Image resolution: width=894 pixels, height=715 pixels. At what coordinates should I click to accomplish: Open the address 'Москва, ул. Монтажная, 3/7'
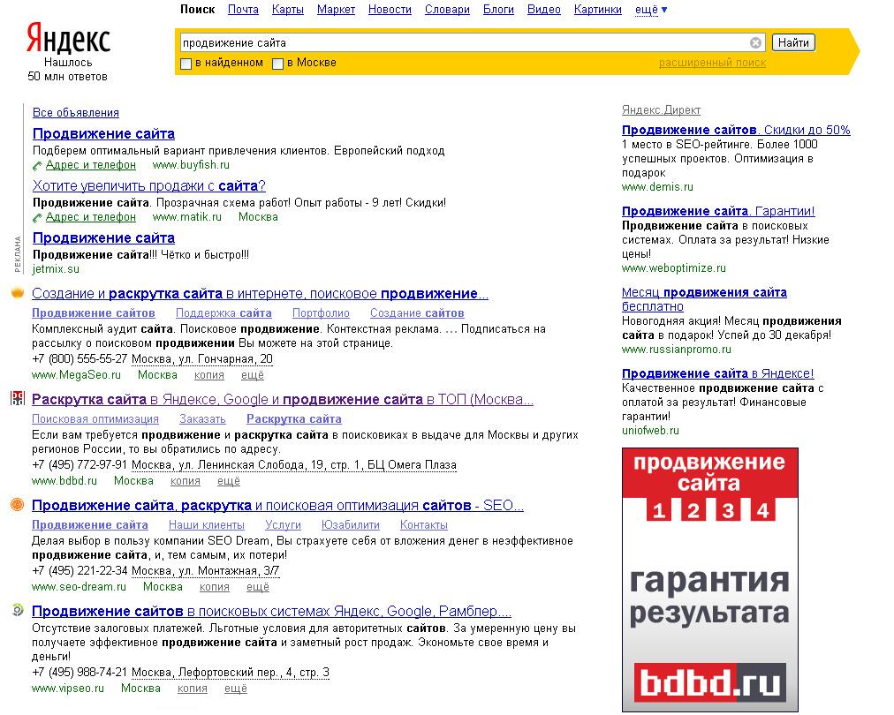(x=205, y=571)
